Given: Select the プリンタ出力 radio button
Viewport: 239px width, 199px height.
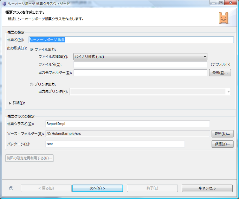Looking at the screenshot, I should [32, 84].
